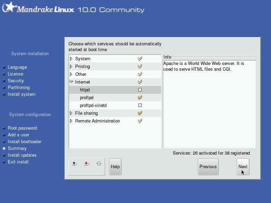The height and width of the screenshot is (203, 271).
Task: Expand the Remote Administration services group
Action: pyautogui.click(x=71, y=121)
